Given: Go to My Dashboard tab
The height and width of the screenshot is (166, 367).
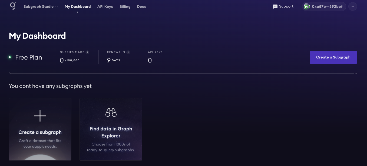Looking at the screenshot, I should pos(78,6).
